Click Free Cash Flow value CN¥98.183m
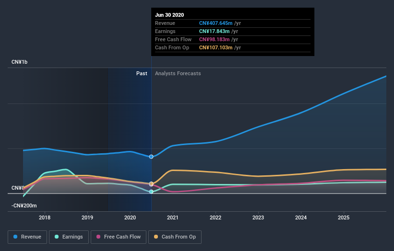The width and height of the screenshot is (394, 251). click(x=215, y=39)
